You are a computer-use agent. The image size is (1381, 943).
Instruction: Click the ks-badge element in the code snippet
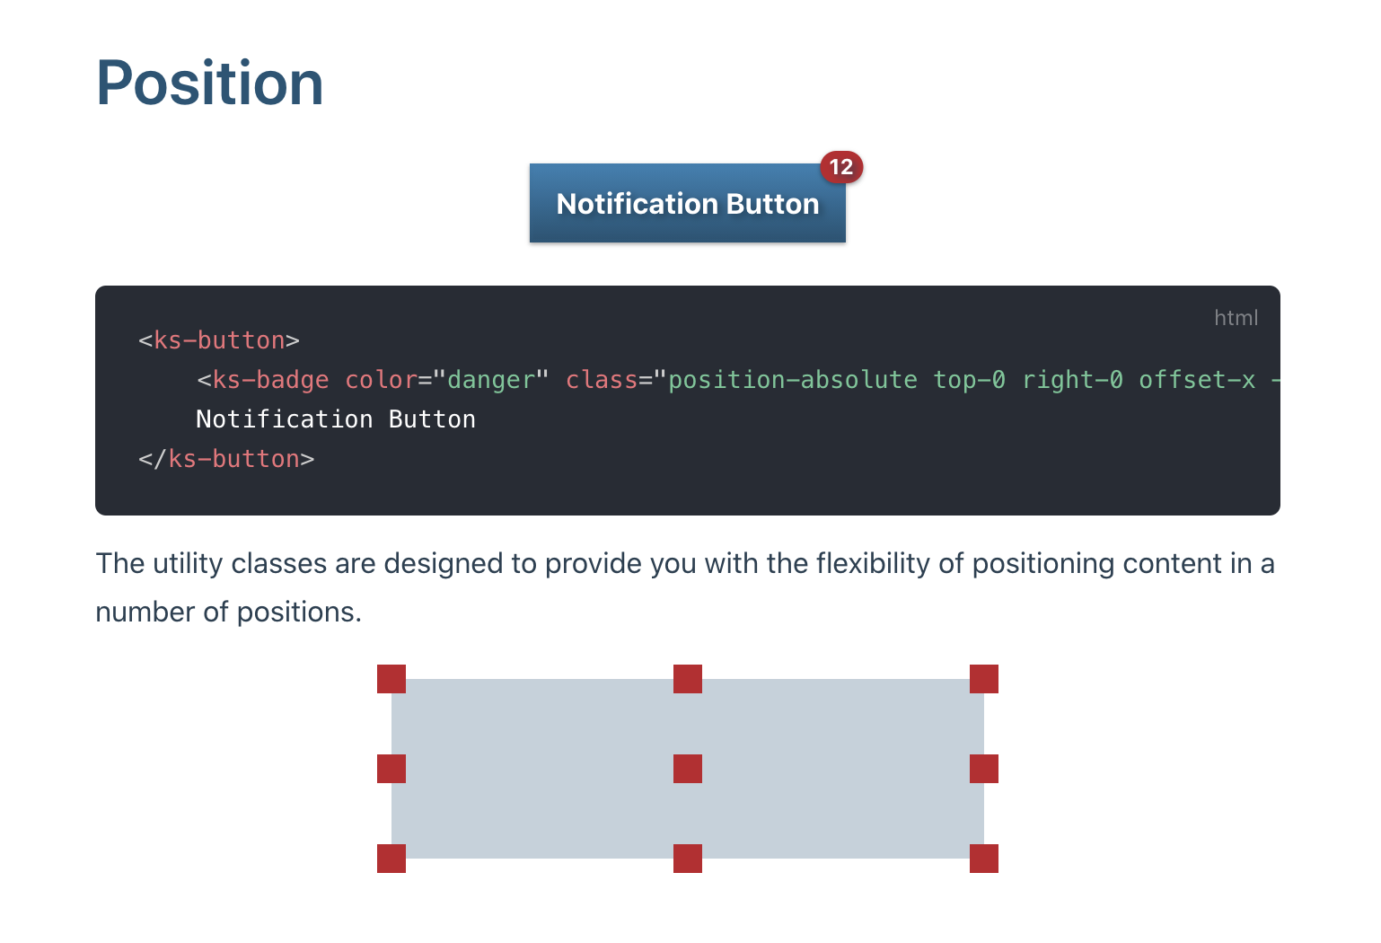[269, 379]
